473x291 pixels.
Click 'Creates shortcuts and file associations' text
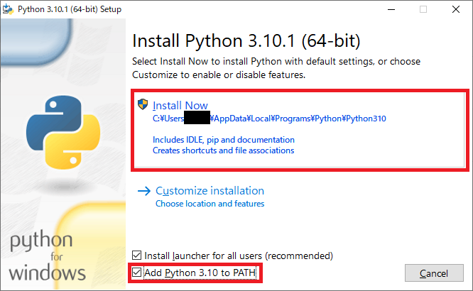click(223, 150)
